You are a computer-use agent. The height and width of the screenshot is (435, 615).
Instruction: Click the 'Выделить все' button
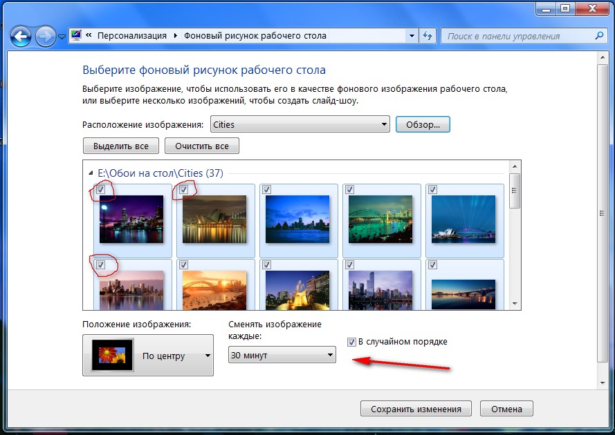coord(121,146)
